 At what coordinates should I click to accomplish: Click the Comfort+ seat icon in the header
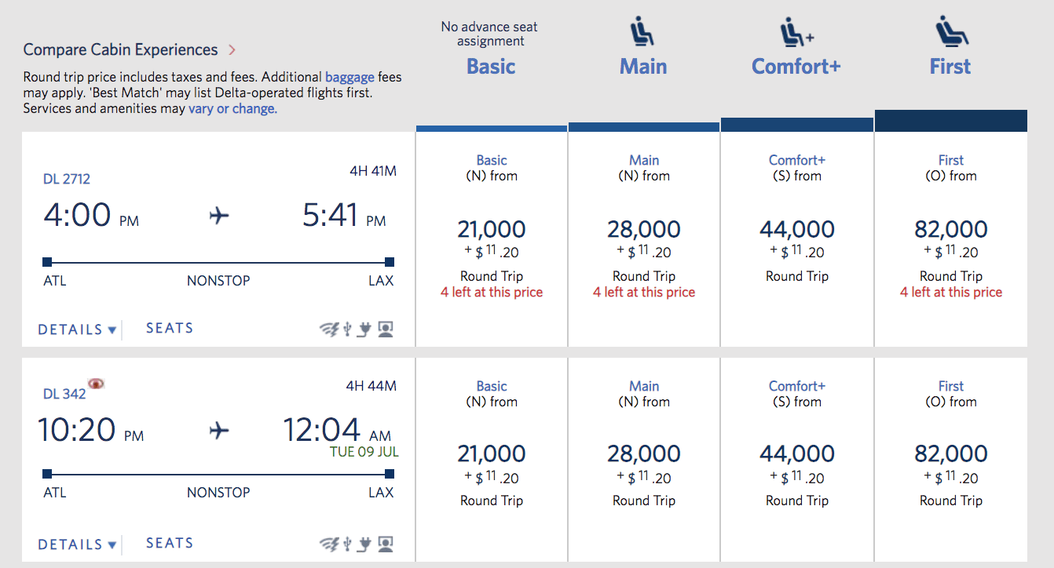coord(793,32)
